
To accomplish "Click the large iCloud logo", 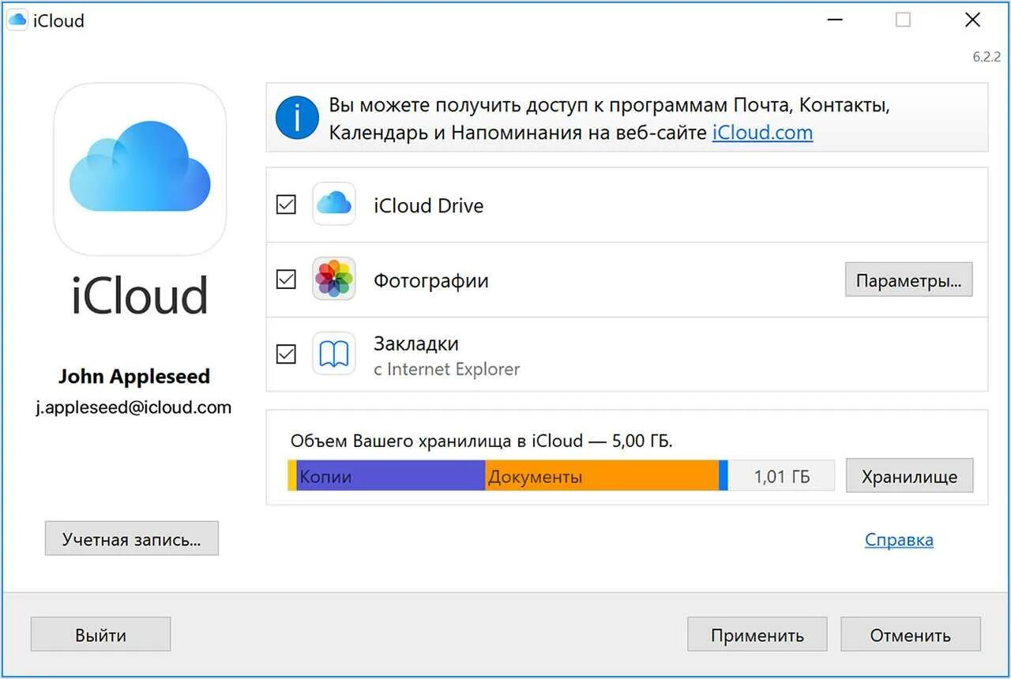I will click(140, 169).
